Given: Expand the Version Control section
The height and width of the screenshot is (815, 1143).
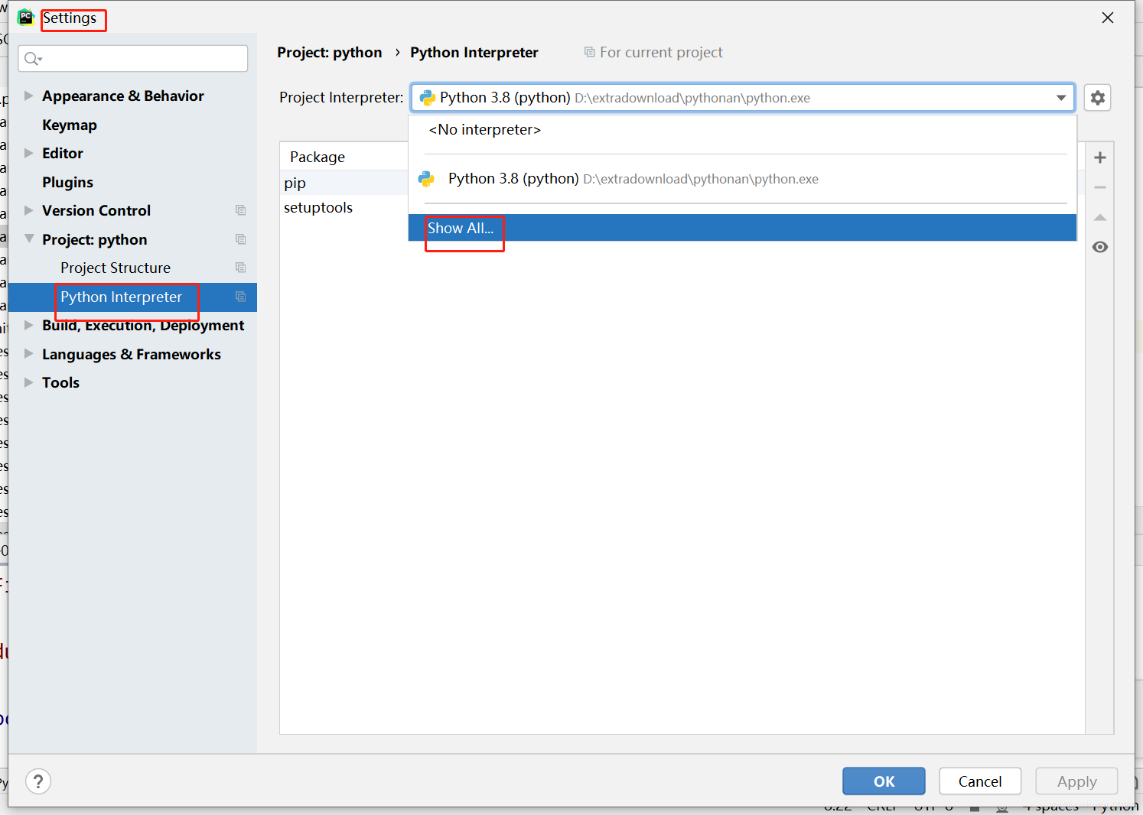Looking at the screenshot, I should click(29, 210).
